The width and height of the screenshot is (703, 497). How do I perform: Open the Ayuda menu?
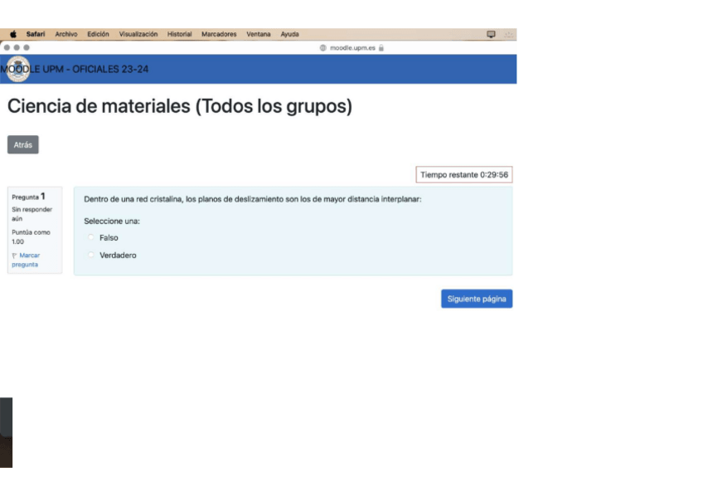290,35
